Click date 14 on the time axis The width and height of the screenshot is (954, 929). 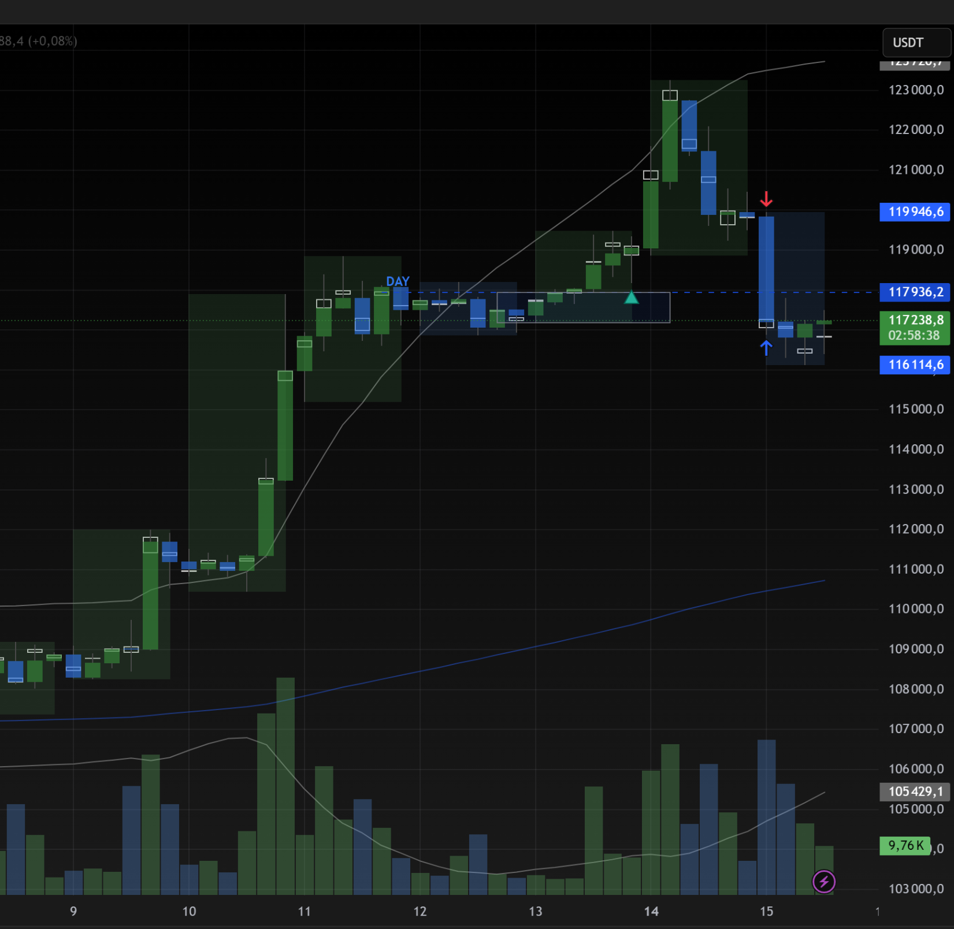pos(651,911)
